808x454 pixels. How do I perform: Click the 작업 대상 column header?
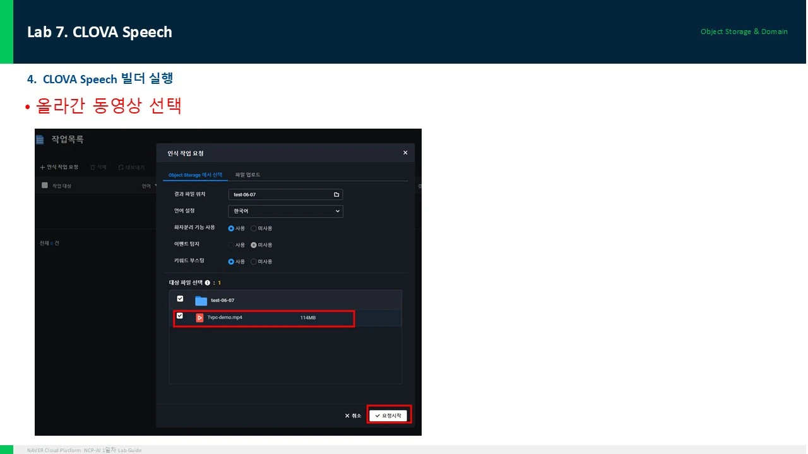pos(62,186)
